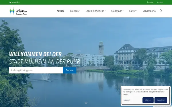Go to the Aktuell menu item
The image size is (172, 107).
click(x=60, y=11)
